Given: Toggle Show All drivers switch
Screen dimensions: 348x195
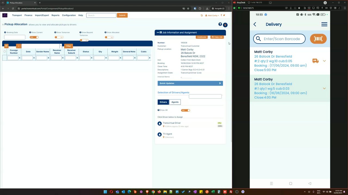Looking at the screenshot, I should tap(185, 110).
